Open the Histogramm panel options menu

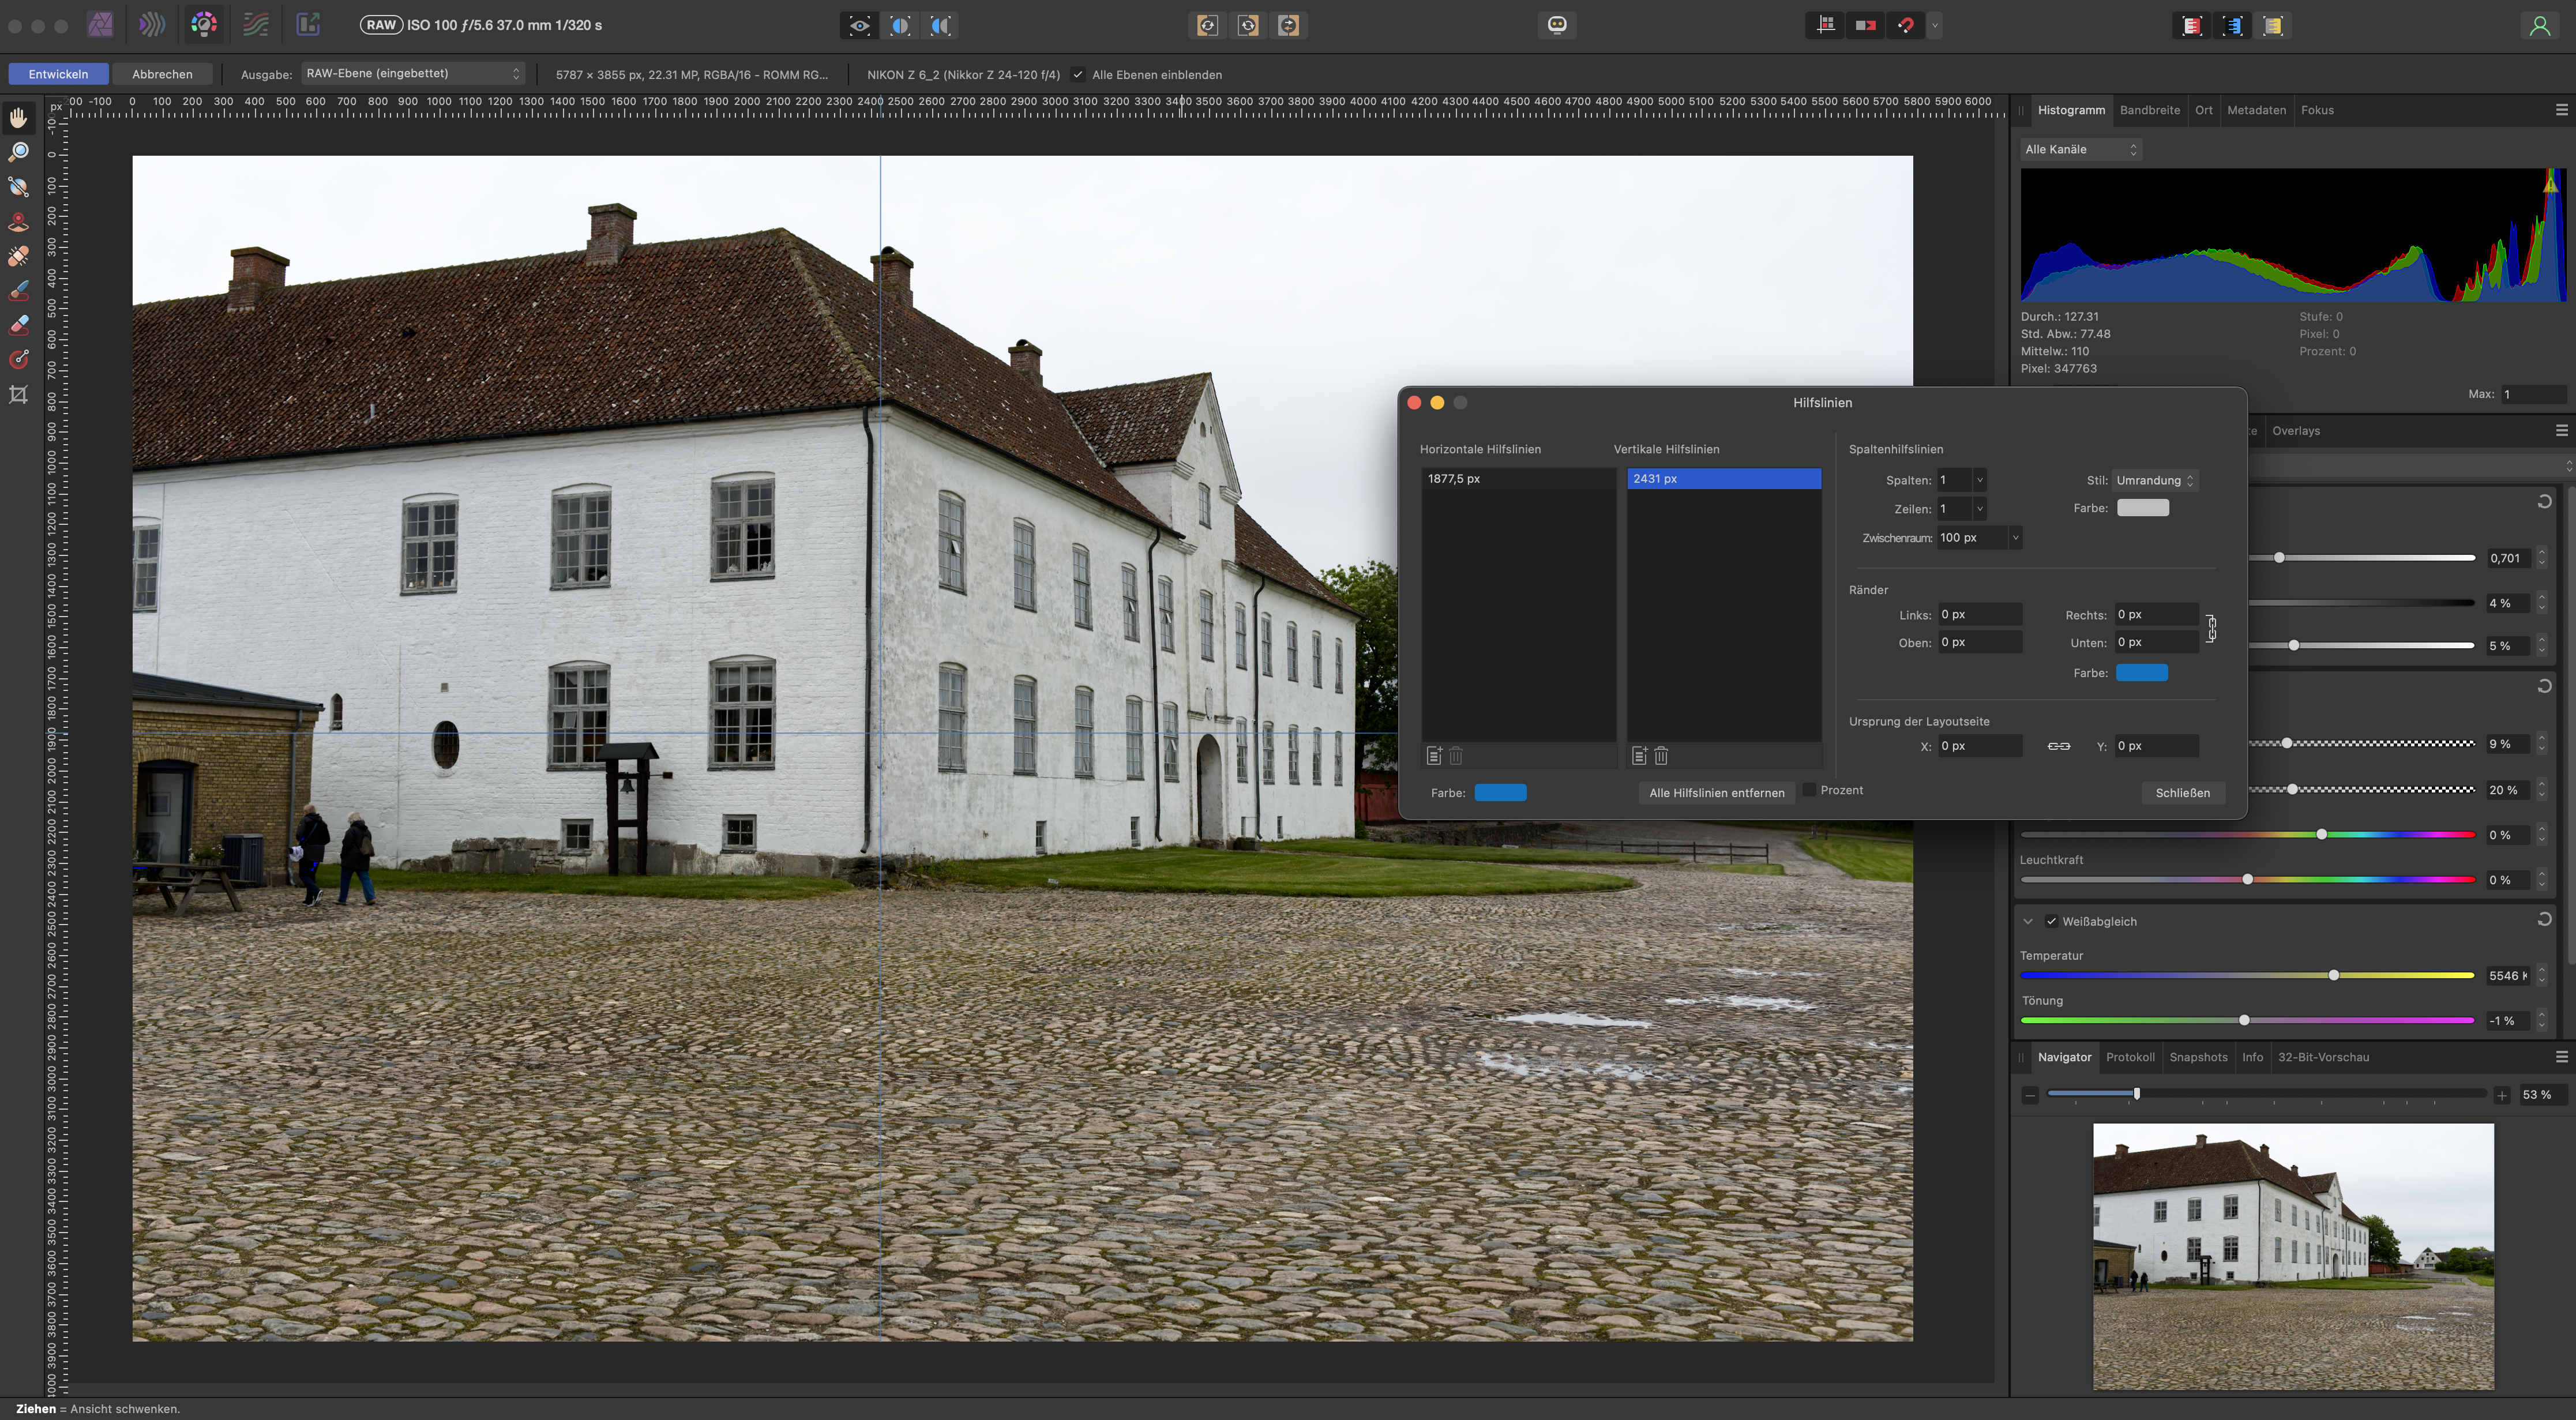click(x=2561, y=110)
